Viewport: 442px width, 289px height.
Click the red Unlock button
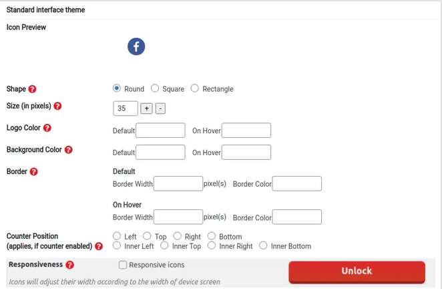[x=357, y=272]
